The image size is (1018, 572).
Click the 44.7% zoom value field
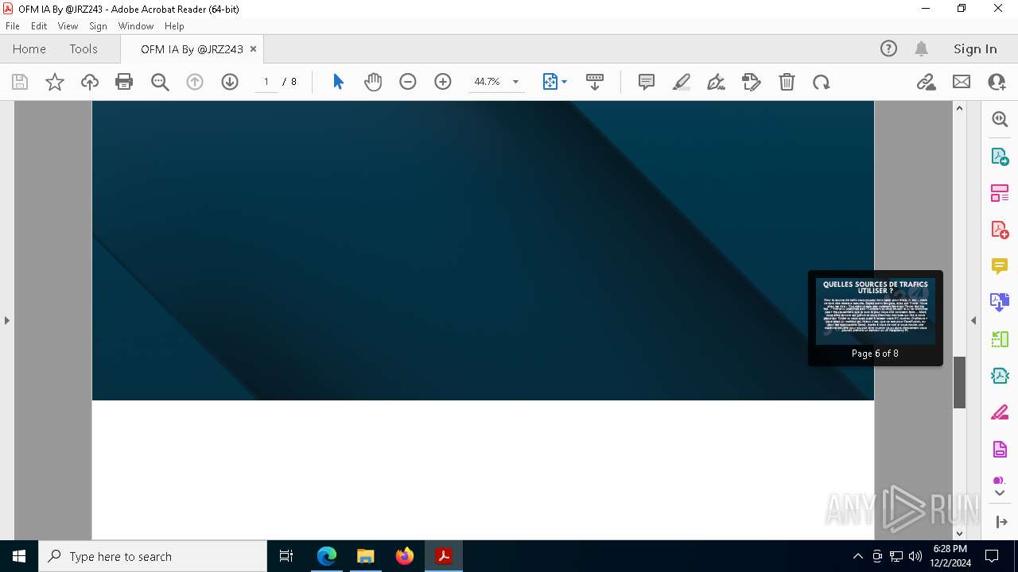(x=487, y=82)
